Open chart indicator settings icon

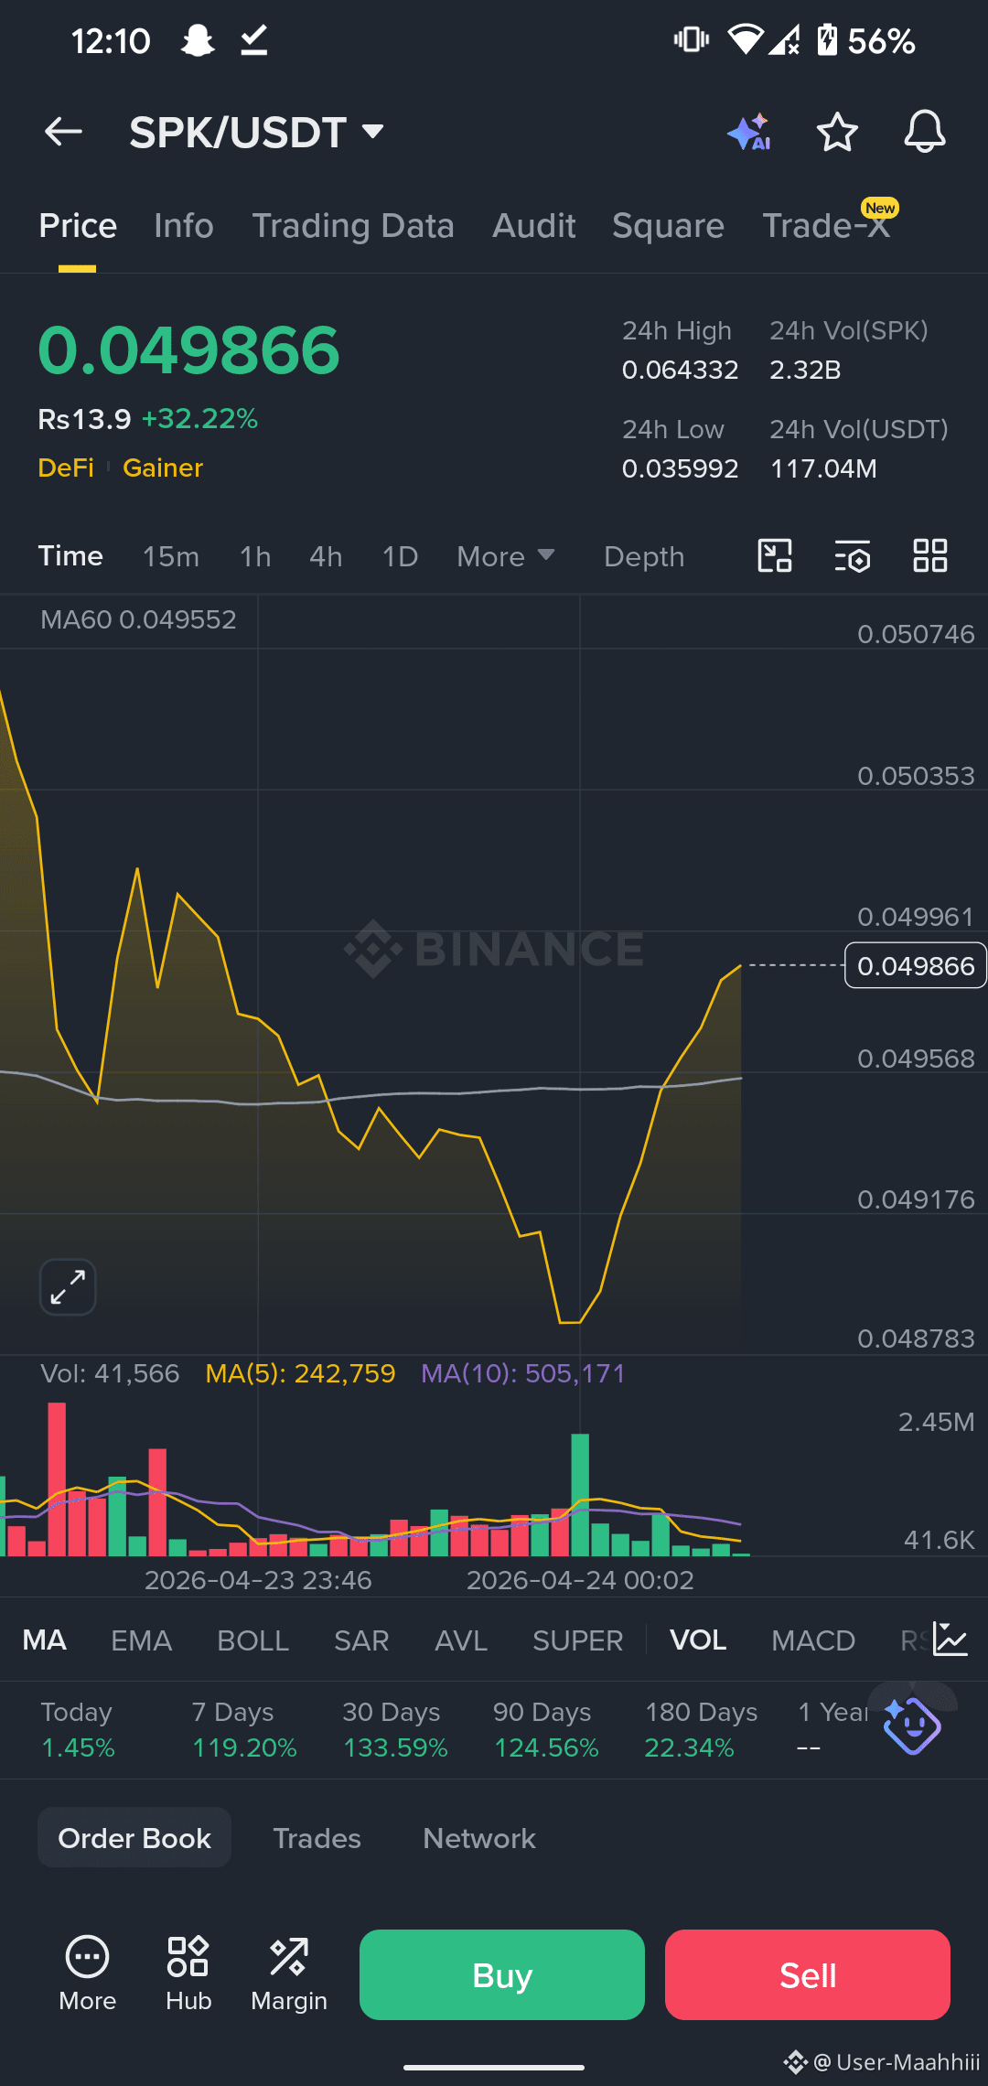point(853,555)
